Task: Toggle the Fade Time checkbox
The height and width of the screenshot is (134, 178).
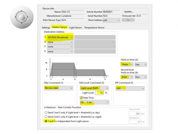Action: pyautogui.click(x=81, y=98)
